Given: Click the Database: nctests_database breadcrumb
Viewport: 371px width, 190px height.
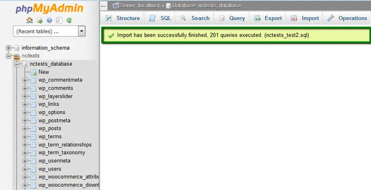Looking at the screenshot, I should 207,6.
